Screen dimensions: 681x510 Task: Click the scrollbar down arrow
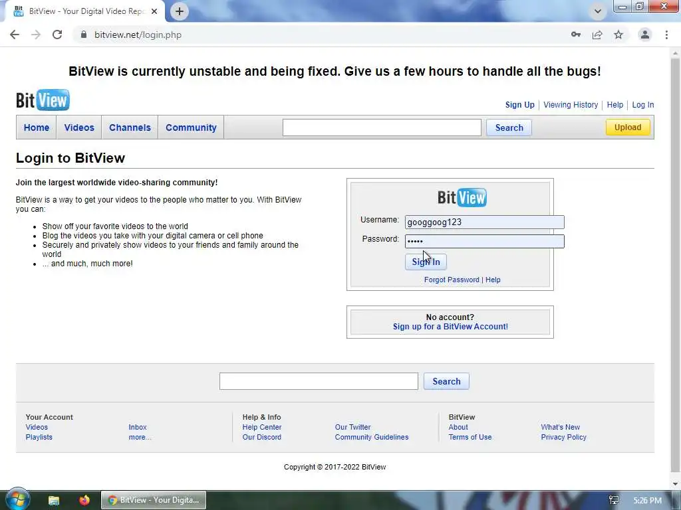[676, 483]
